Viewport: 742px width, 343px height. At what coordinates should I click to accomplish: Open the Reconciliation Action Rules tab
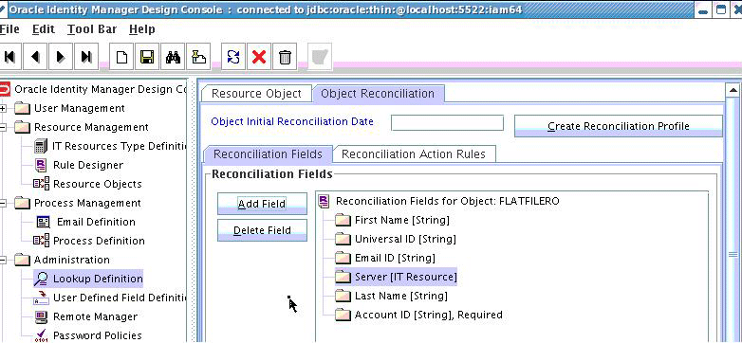click(414, 154)
